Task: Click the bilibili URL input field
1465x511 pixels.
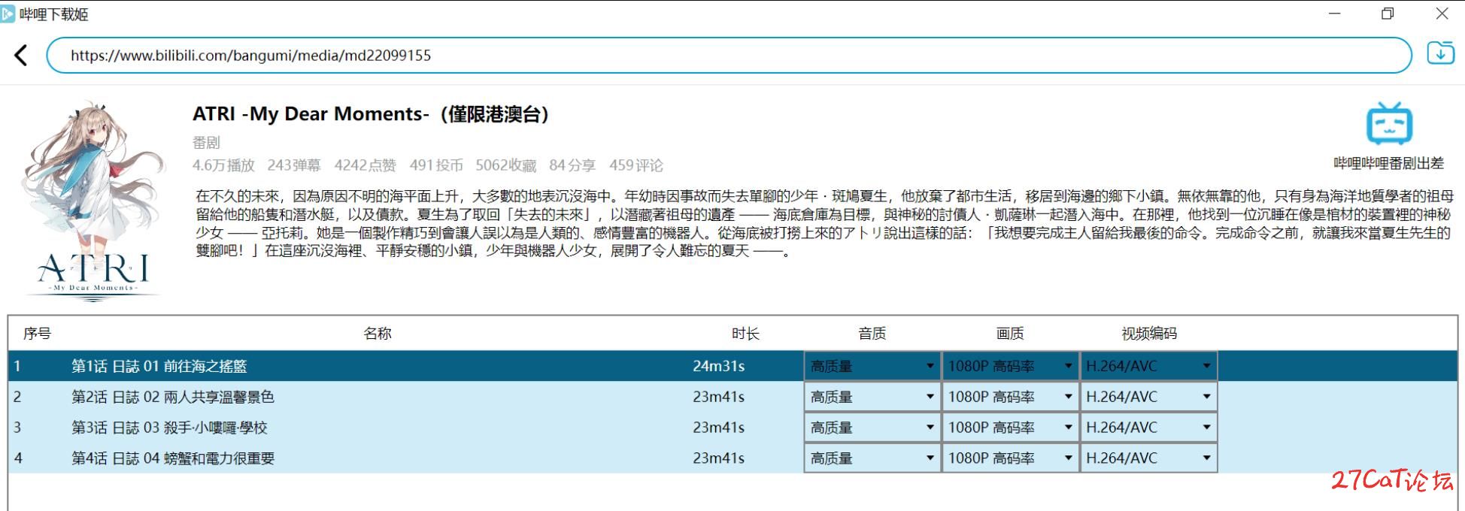Action: coord(729,56)
